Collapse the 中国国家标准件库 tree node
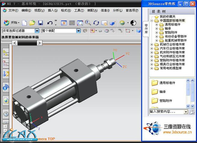The width and height of the screenshot is (197, 143). [152, 21]
